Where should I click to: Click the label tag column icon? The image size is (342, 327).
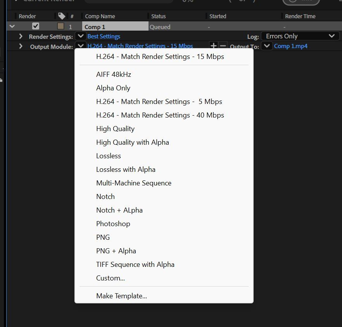[62, 16]
